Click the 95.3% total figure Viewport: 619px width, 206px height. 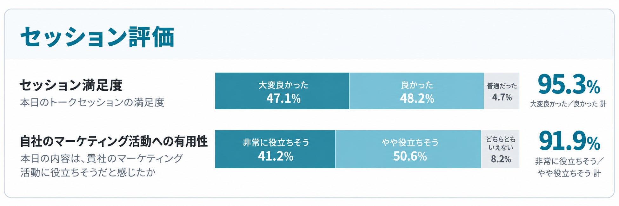pos(569,84)
